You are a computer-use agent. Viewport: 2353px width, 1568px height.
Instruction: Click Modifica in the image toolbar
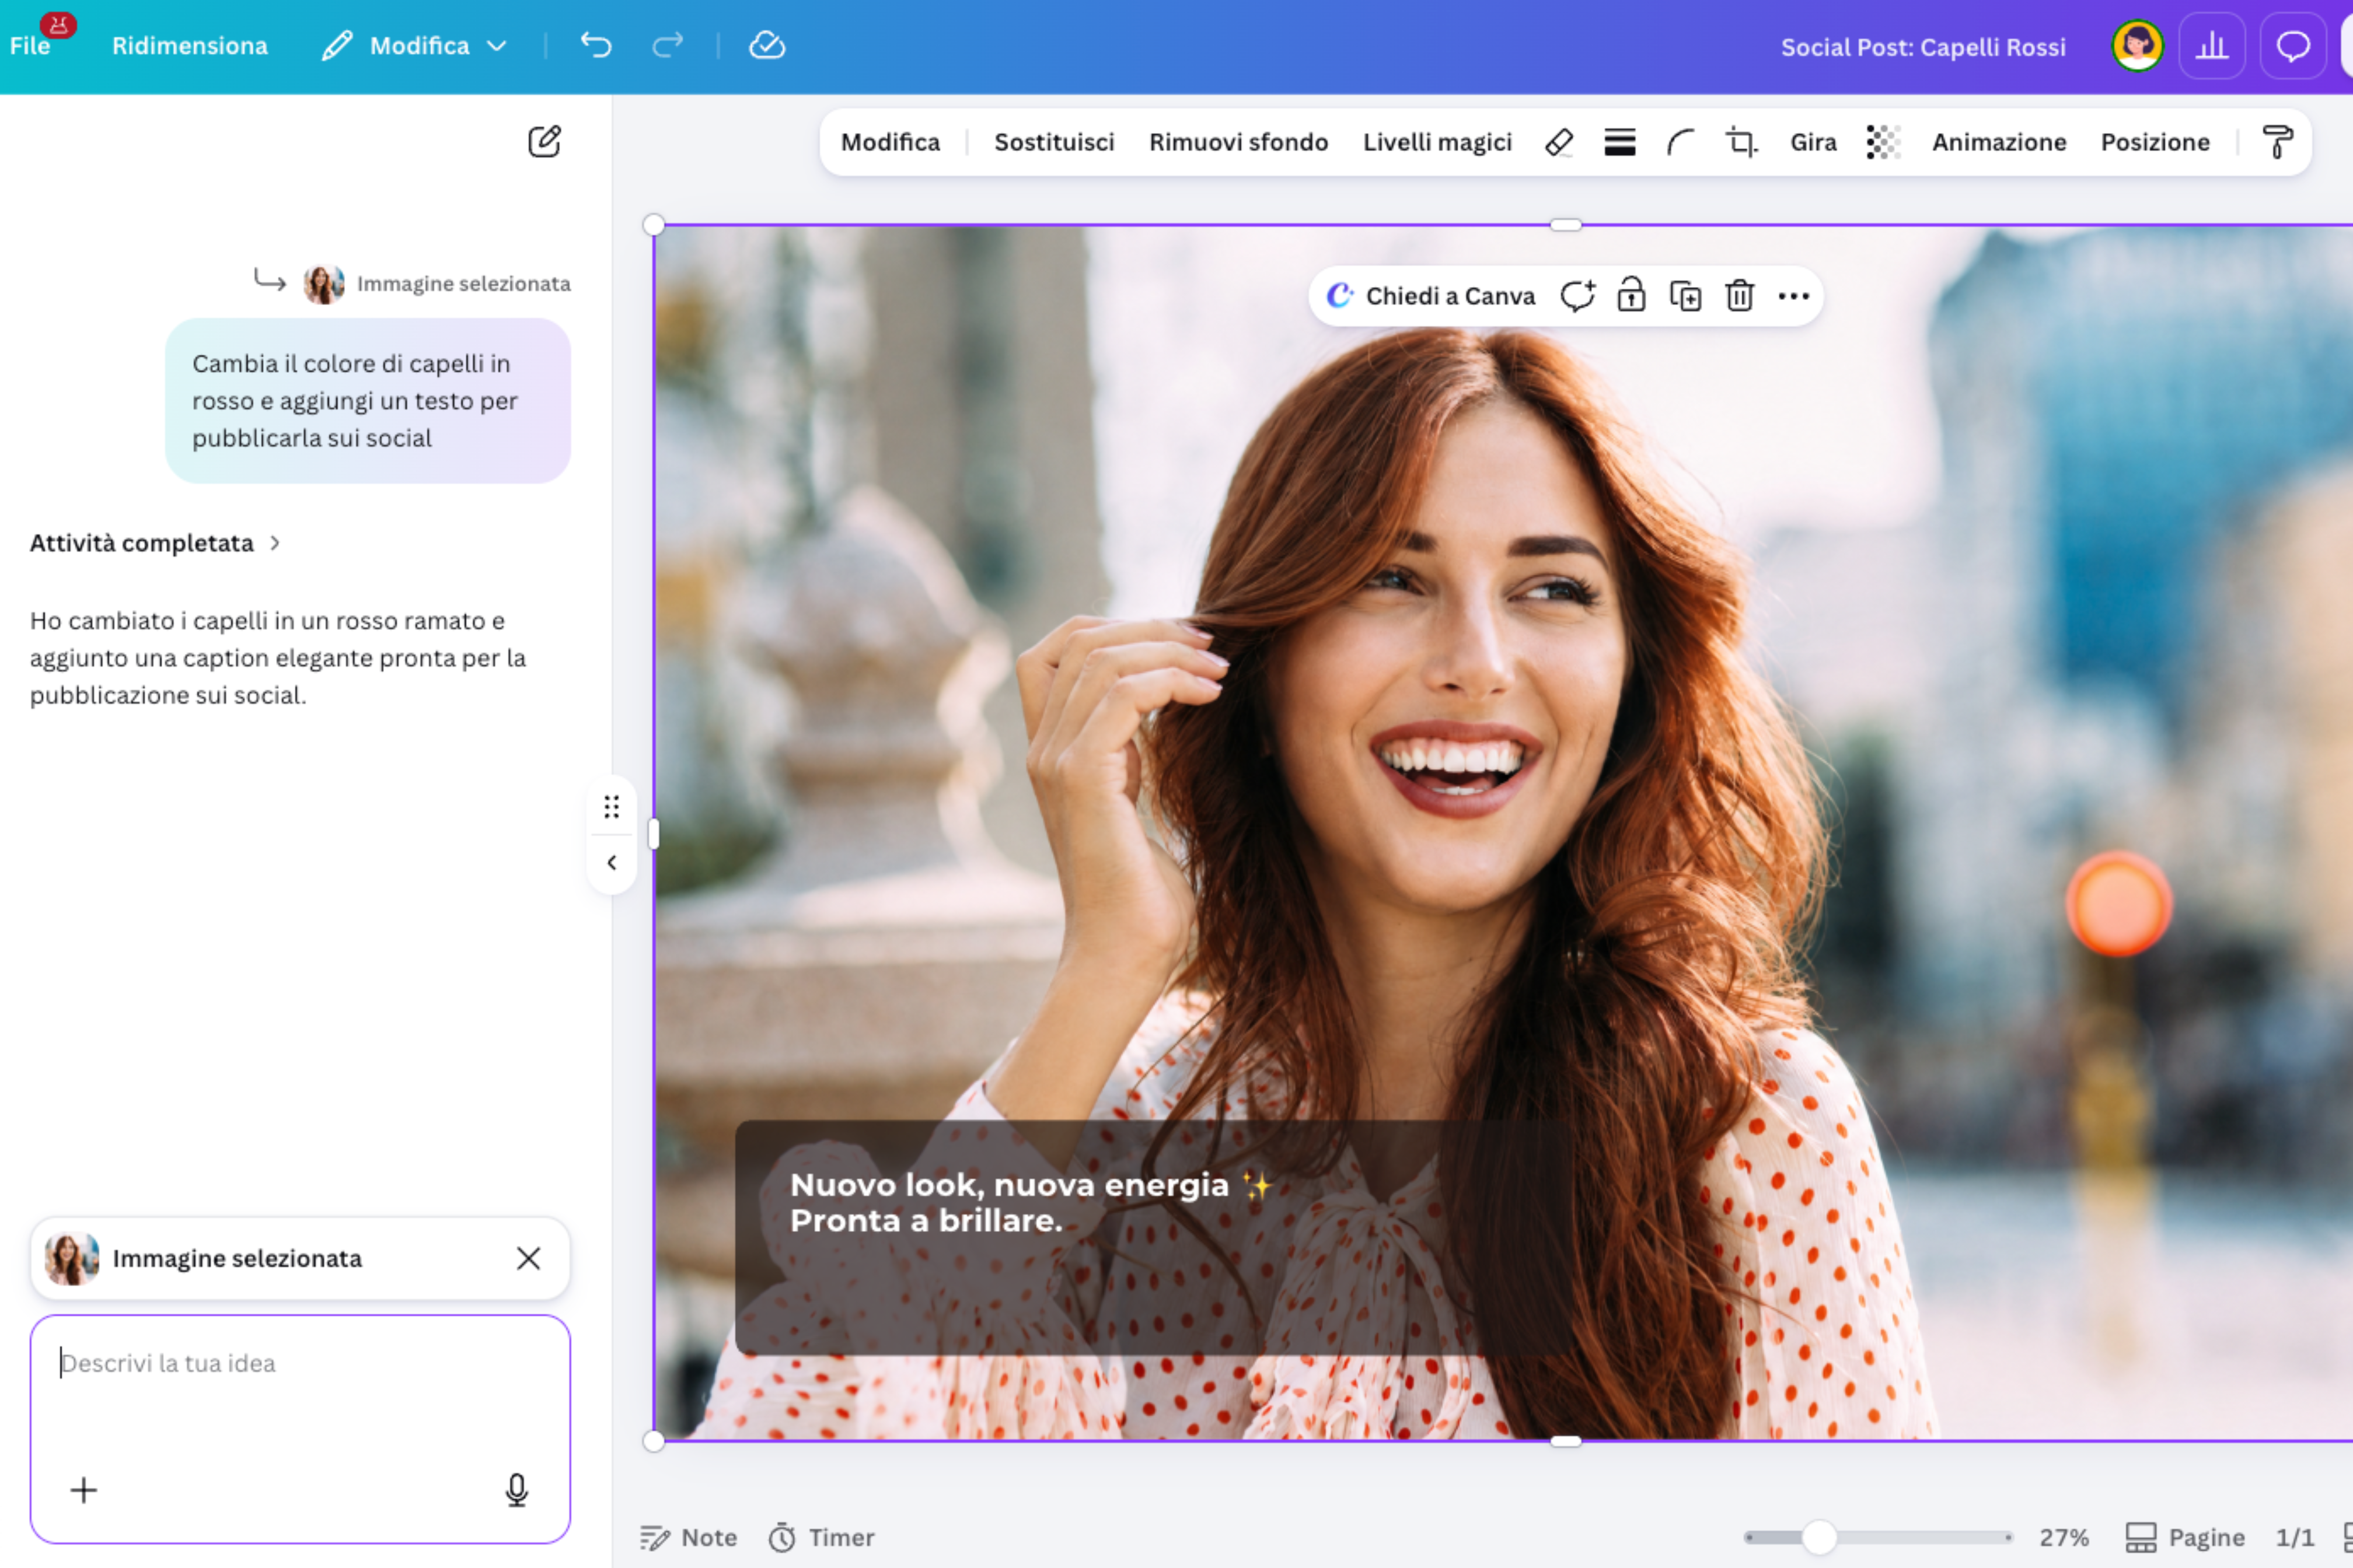[891, 143]
